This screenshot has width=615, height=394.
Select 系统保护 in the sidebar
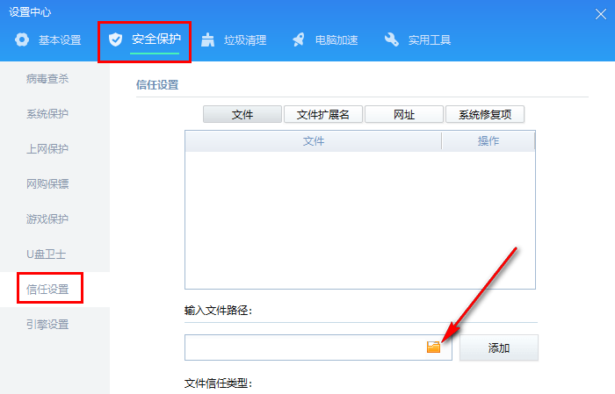pos(47,114)
